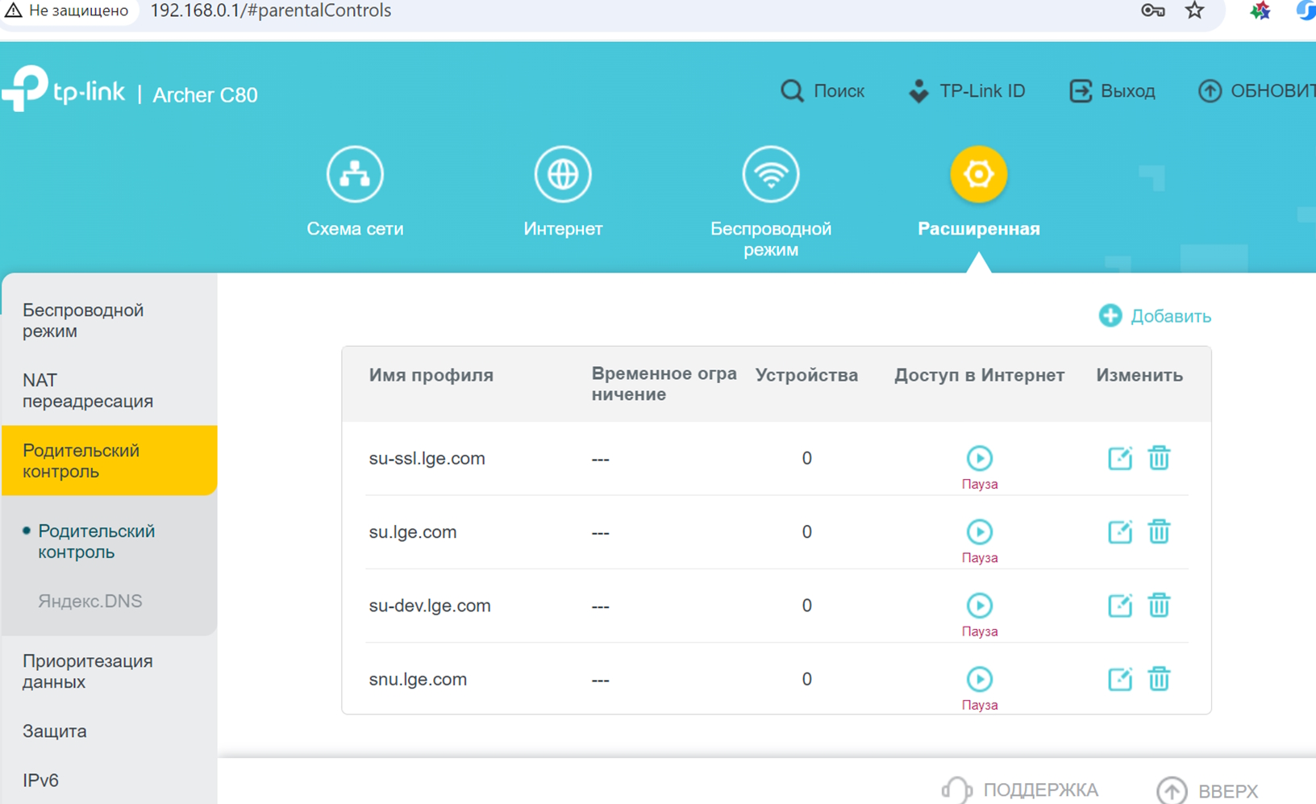Screen dimensions: 1316x804
Task: Edit the su-dev.lge.com profile
Action: 1119,606
